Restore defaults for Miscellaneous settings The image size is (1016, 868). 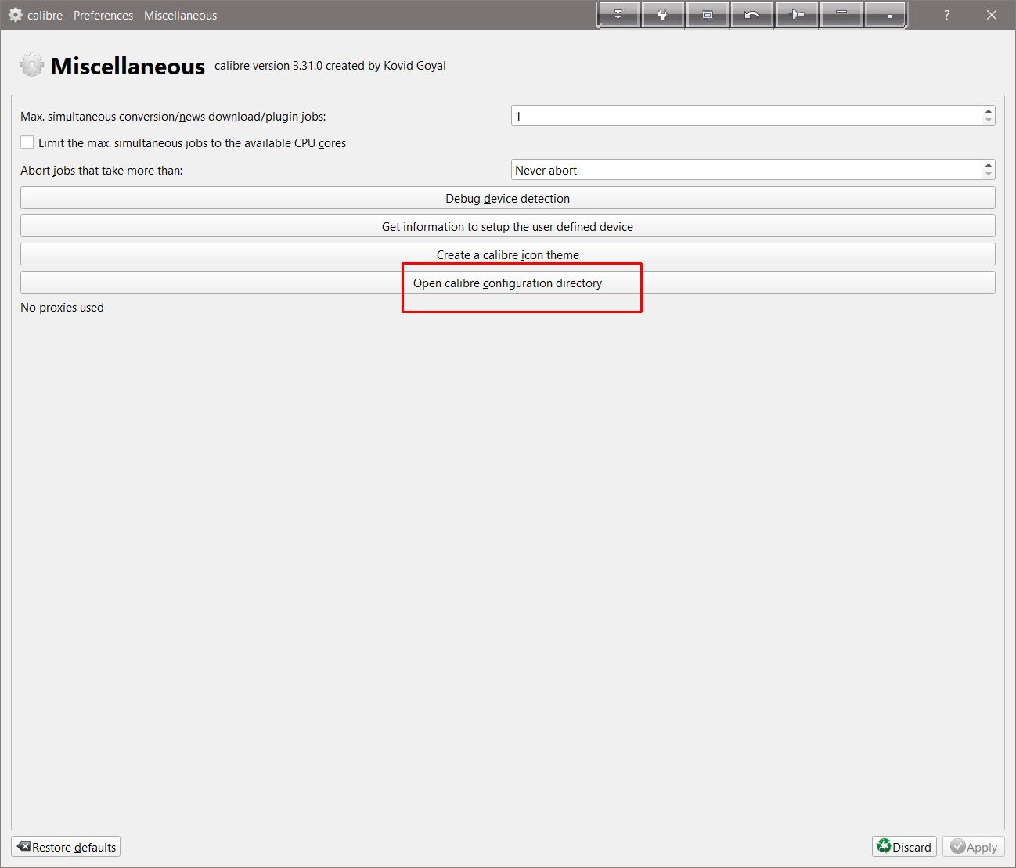(66, 847)
